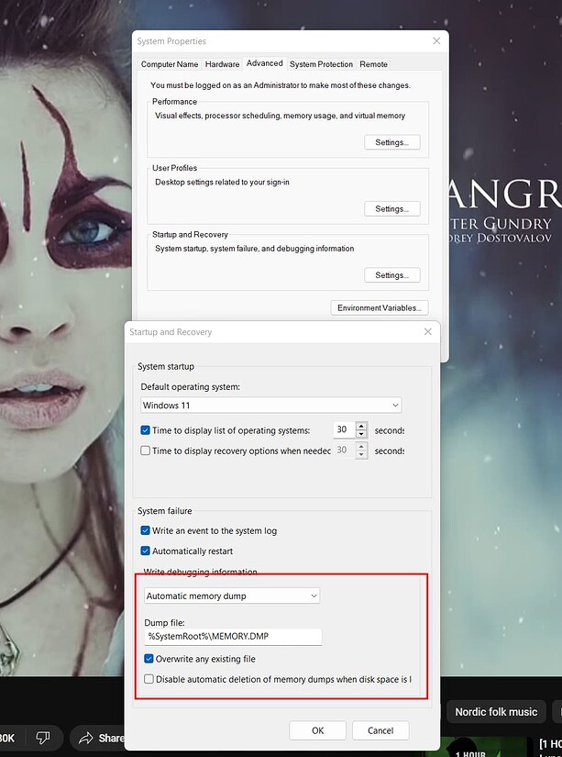Click the Dump file path field
Image resolution: width=562 pixels, height=757 pixels.
pyautogui.click(x=233, y=636)
